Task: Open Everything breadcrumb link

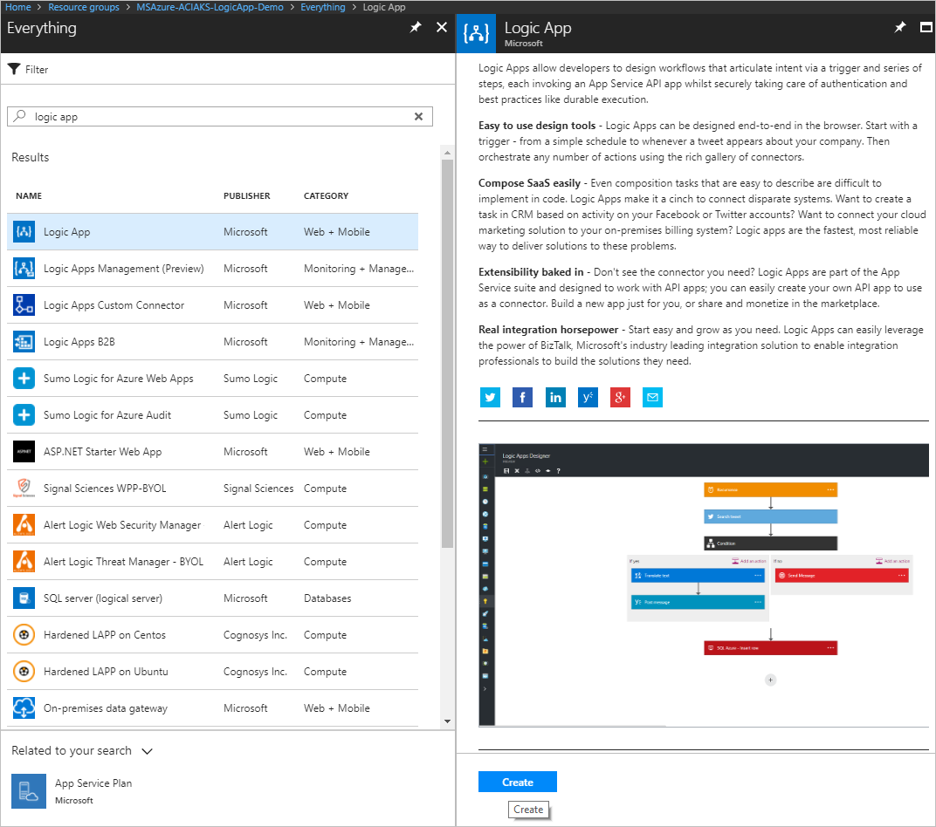Action: (323, 7)
